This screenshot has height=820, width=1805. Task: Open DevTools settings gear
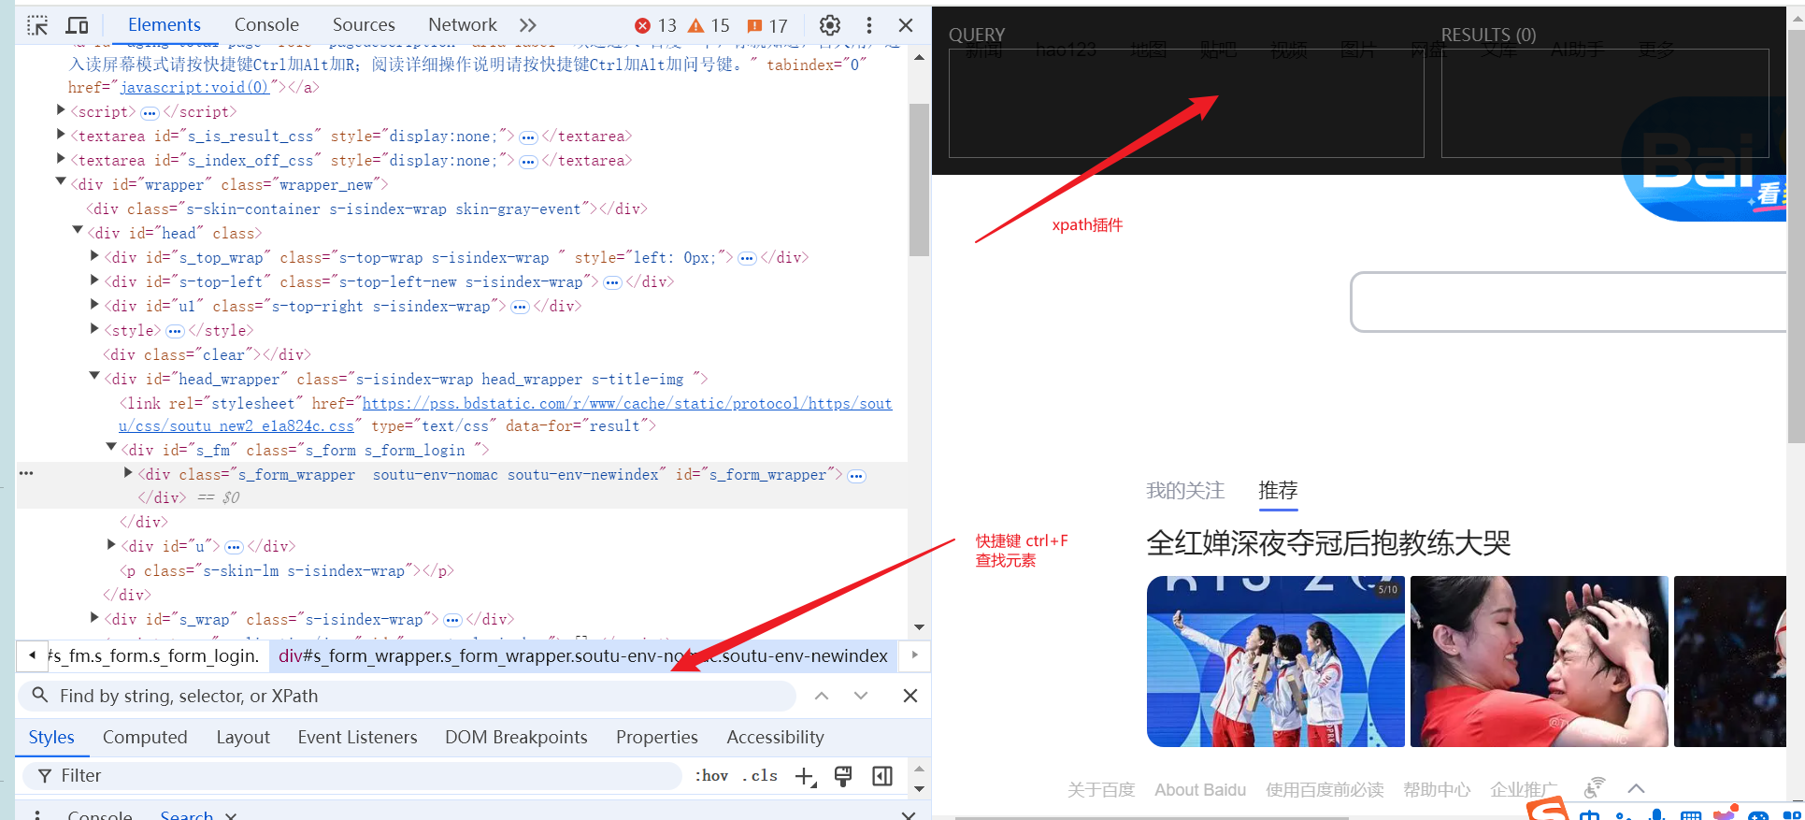coord(830,25)
